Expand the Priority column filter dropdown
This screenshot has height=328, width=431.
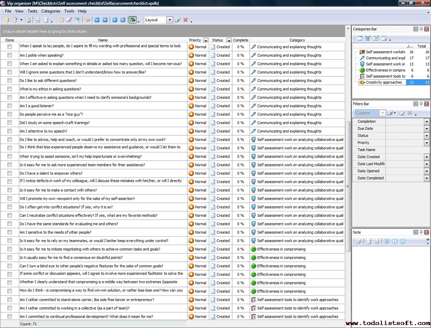206,40
